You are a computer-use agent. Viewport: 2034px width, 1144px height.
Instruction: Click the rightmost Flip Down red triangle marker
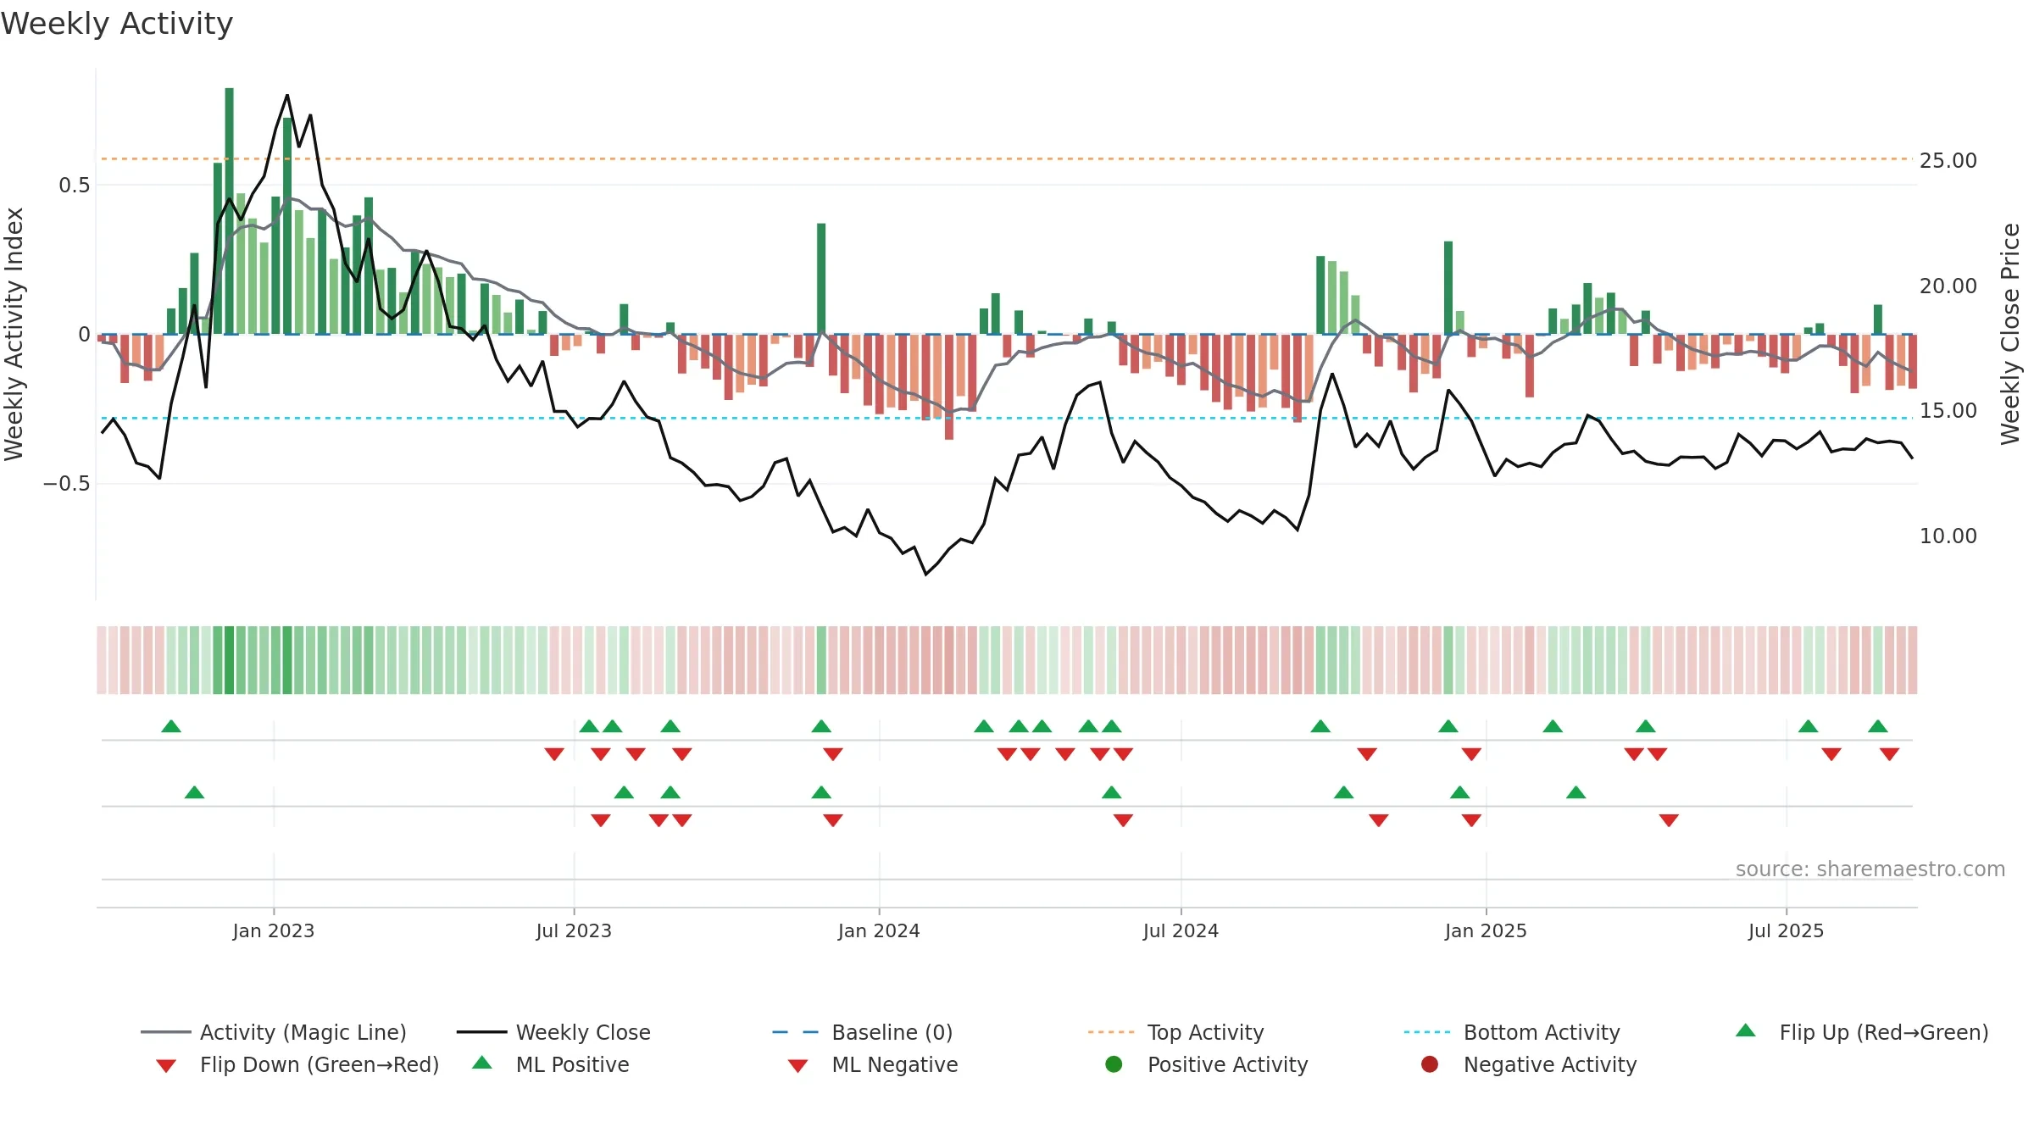(1889, 754)
